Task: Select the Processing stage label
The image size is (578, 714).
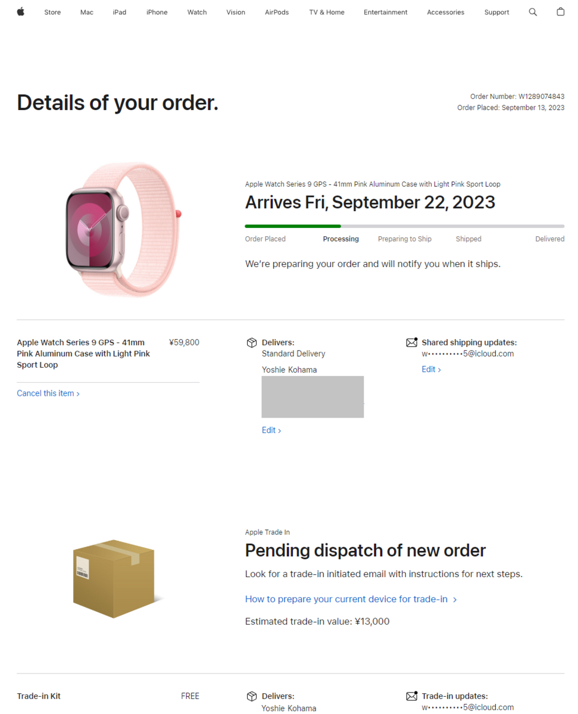Action: coord(340,239)
